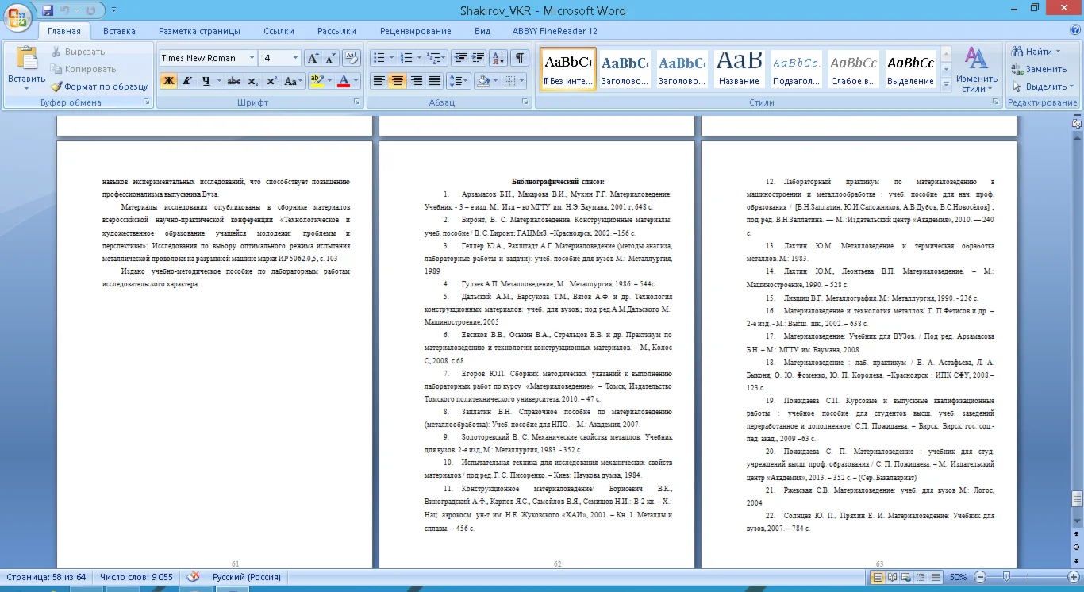Click the Sort (А-Я) paragraph icon
The image size is (1084, 592).
click(498, 58)
